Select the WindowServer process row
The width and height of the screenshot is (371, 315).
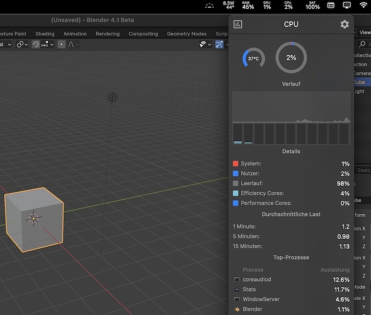pos(291,299)
